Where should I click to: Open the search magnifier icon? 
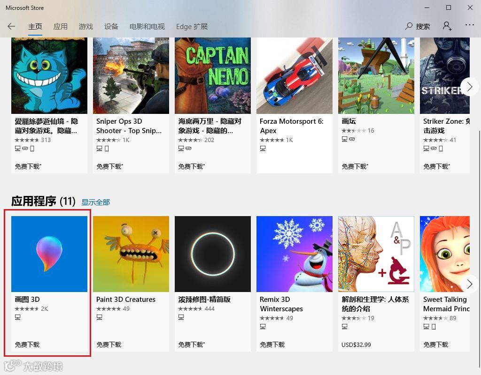(409, 26)
